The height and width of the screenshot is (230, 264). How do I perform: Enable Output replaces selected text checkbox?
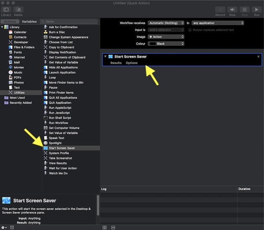pyautogui.click(x=190, y=30)
